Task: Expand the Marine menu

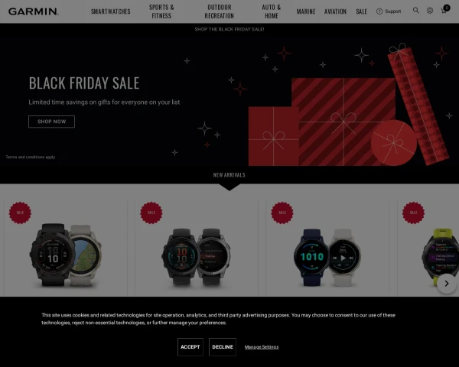Action: click(306, 11)
